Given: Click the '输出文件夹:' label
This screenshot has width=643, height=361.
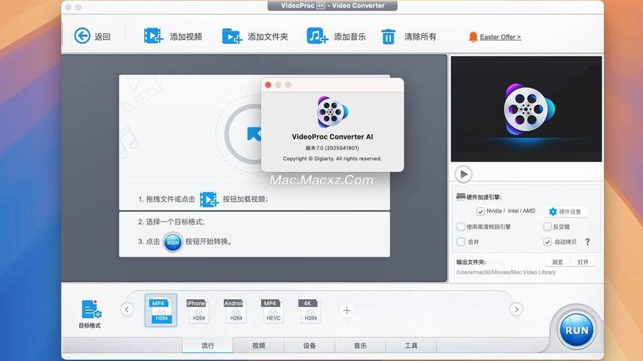Looking at the screenshot, I should click(x=470, y=262).
